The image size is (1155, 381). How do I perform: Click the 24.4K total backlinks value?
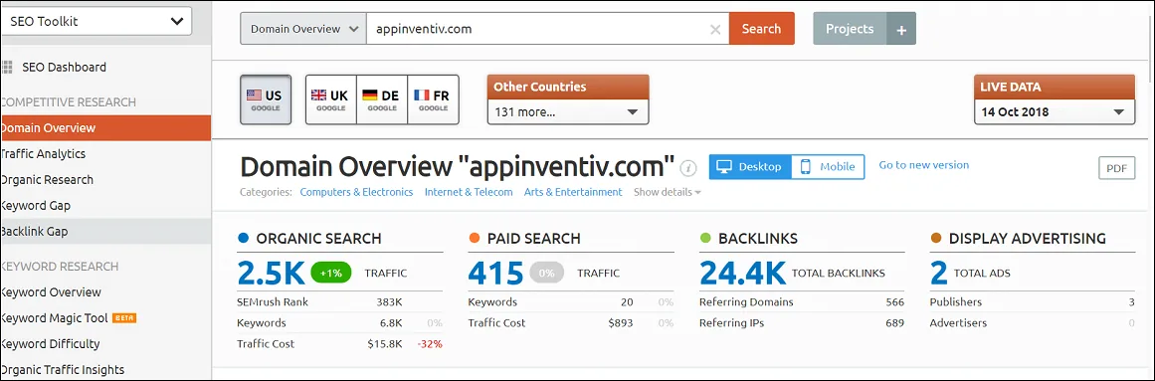pos(742,274)
